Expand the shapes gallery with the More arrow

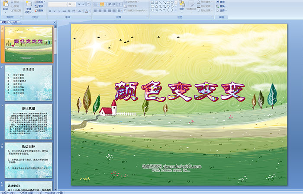176,10
